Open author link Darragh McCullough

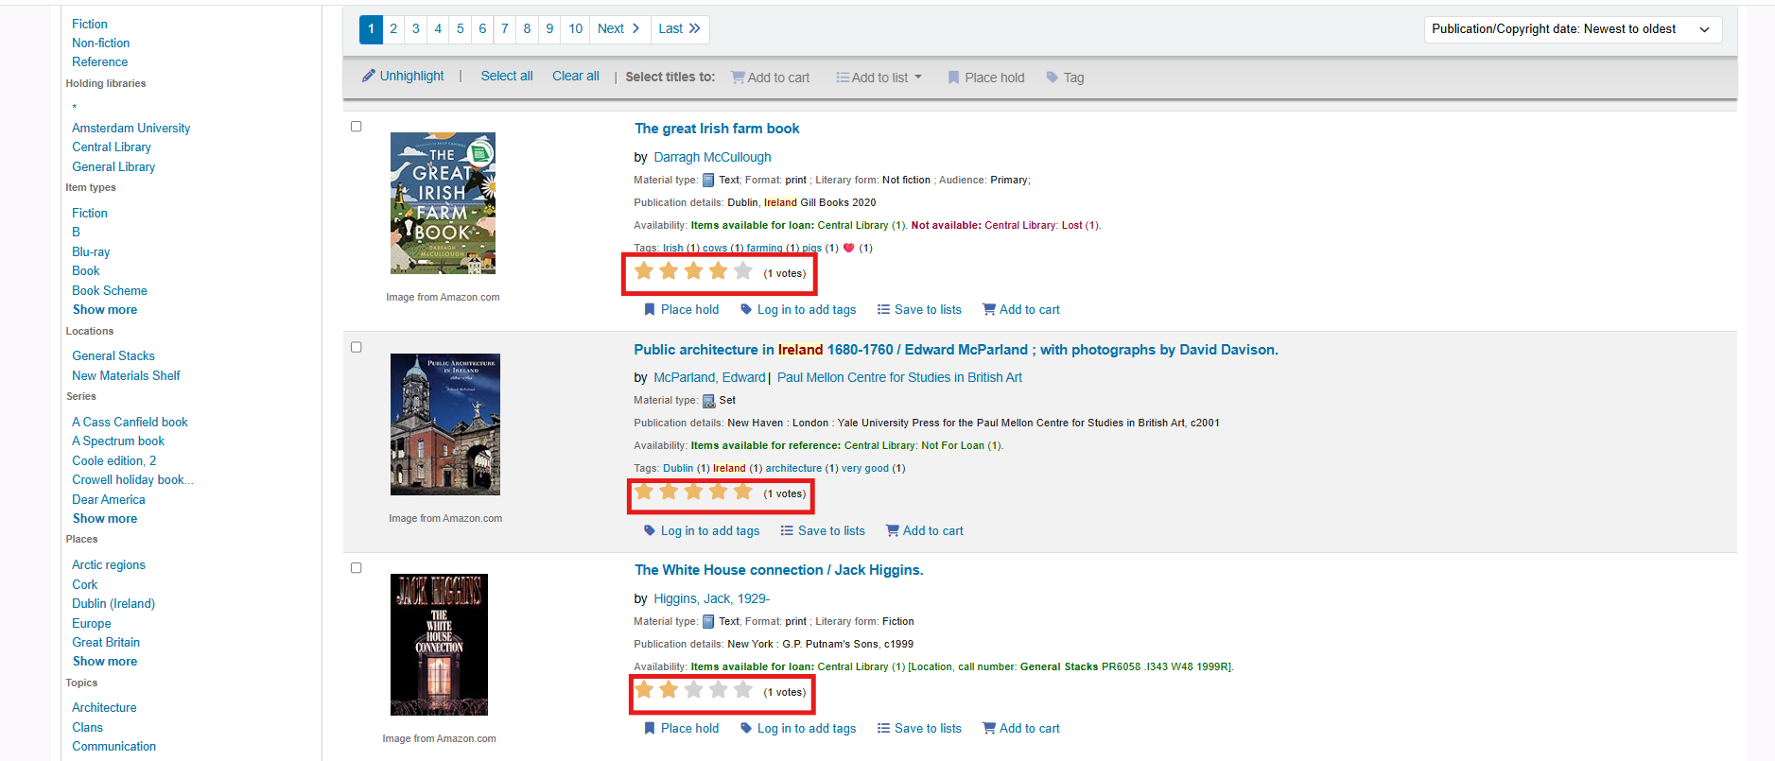pyautogui.click(x=712, y=157)
